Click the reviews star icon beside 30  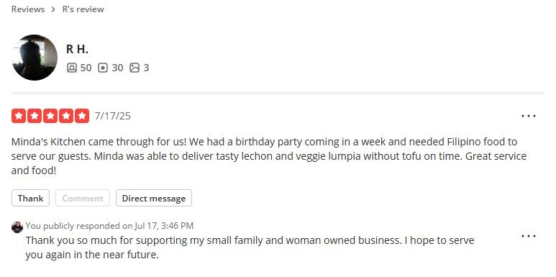(x=103, y=68)
